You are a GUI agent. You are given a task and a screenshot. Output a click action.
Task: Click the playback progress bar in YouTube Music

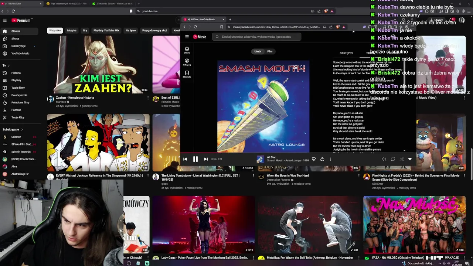tap(298, 153)
